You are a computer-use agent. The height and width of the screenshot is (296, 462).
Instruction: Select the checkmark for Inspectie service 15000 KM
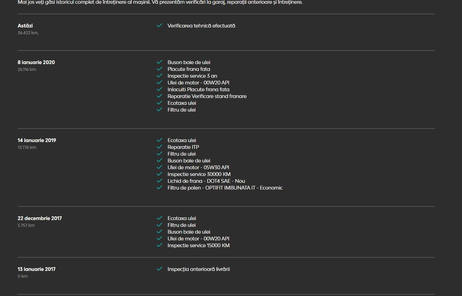click(159, 245)
